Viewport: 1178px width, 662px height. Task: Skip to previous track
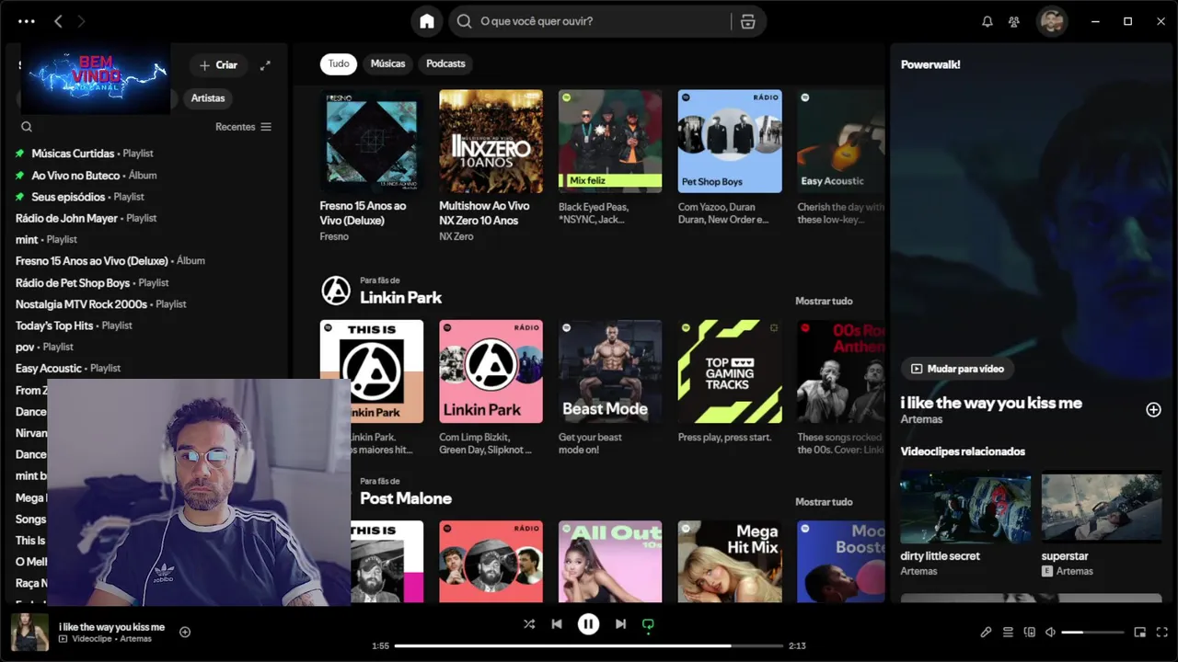[557, 624]
